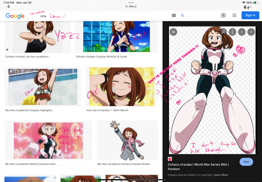Open Ochaco Uraraka World War Series Wiki title

click(198, 167)
